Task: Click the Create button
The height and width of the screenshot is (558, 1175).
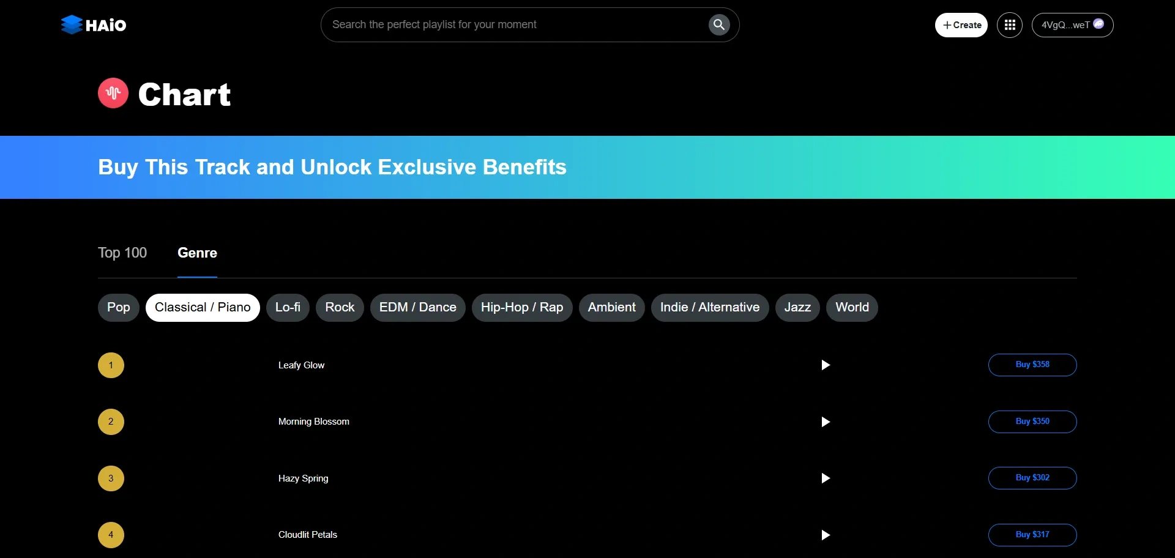Action: [961, 25]
